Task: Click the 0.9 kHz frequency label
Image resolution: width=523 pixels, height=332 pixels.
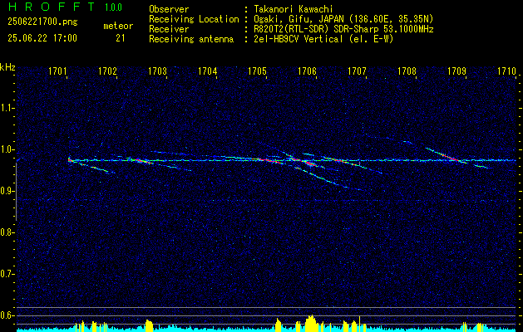Action: [x=7, y=191]
